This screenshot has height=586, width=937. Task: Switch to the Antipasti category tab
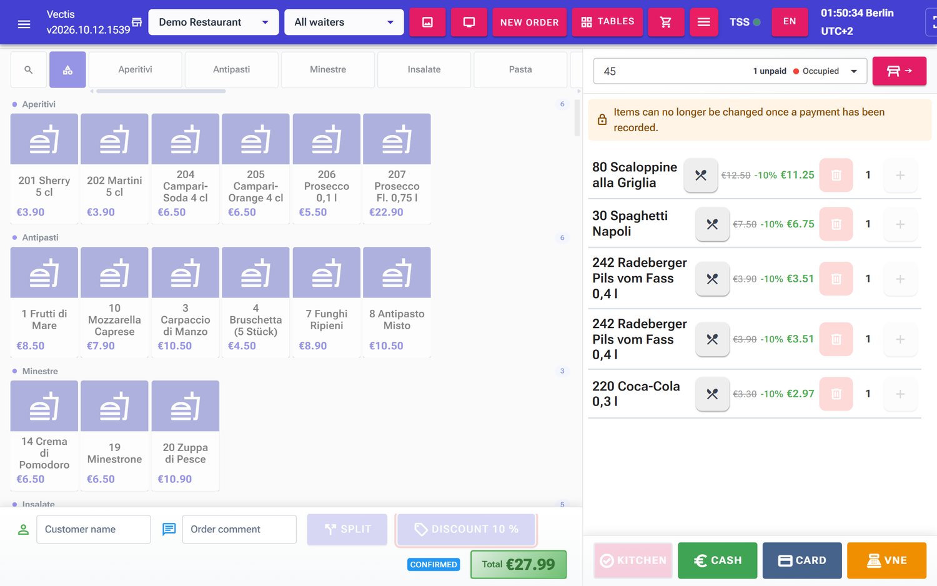tap(232, 70)
